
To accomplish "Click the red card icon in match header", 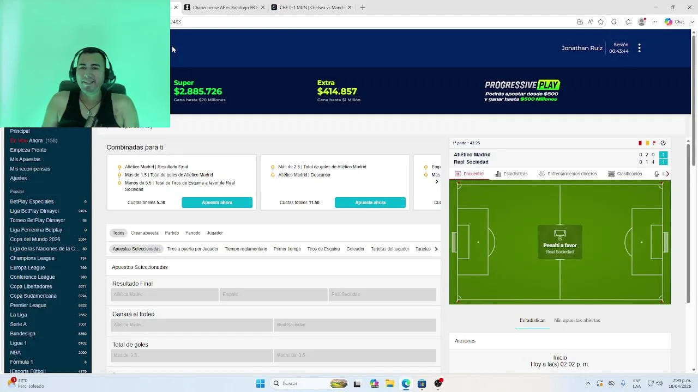I will [x=640, y=143].
